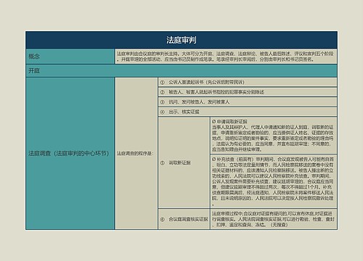The width and height of the screenshot is (363, 261).
Task: Click 法庭调查（法庭审判的中心环节）cell
Action: 70,154
